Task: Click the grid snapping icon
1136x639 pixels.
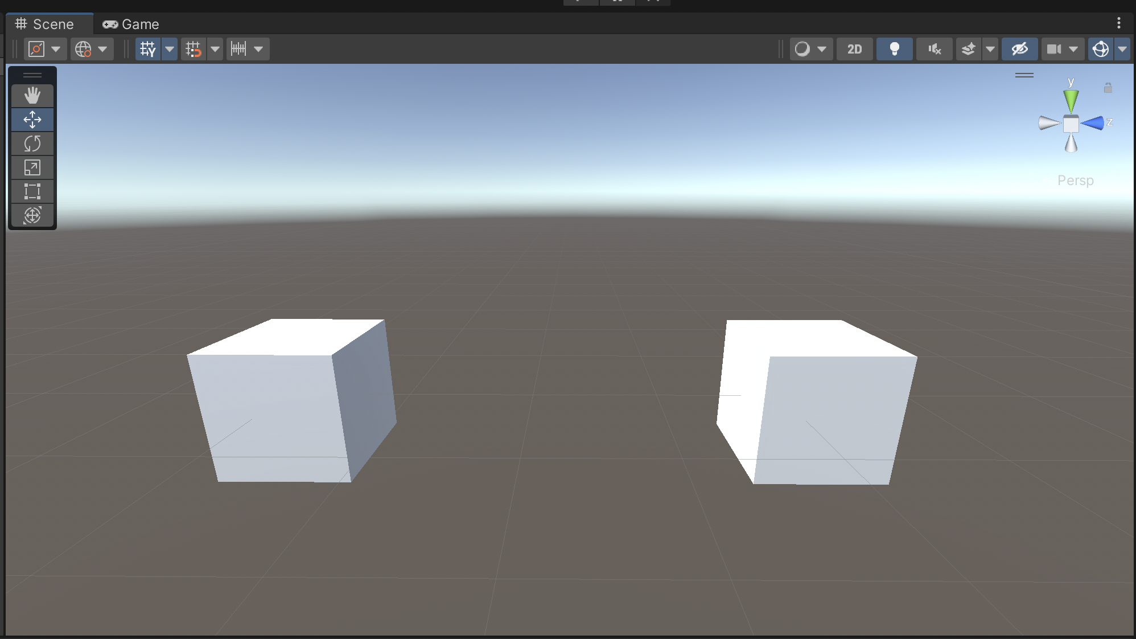Action: [194, 49]
